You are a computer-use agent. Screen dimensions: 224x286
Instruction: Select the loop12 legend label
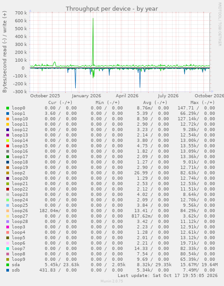coord(20,130)
